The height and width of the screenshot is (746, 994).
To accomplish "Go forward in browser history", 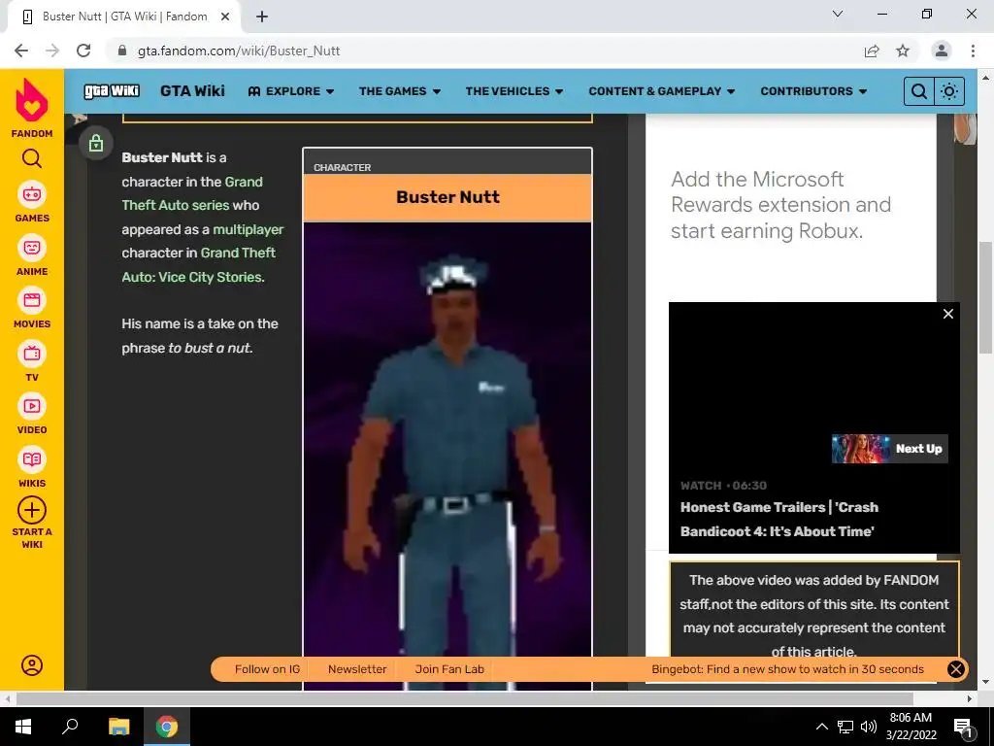I will [52, 51].
